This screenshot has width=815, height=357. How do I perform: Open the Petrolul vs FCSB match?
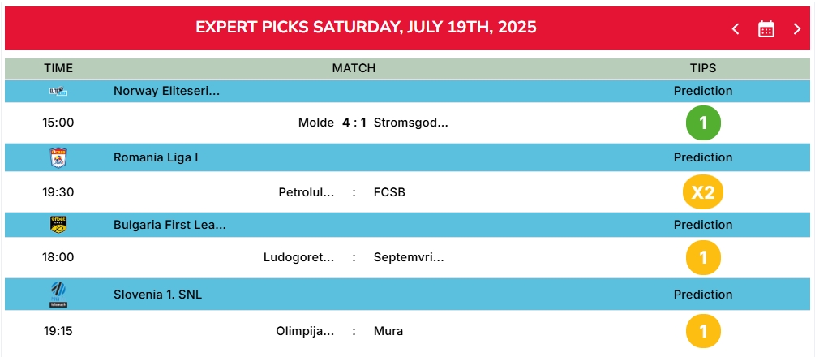click(x=342, y=192)
